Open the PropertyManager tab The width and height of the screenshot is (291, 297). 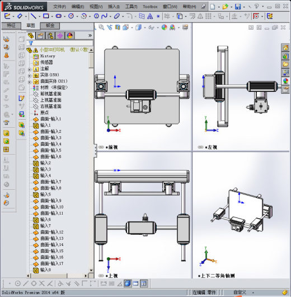[x=40, y=36]
